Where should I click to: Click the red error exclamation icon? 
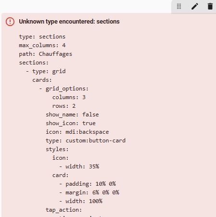pyautogui.click(x=10, y=22)
